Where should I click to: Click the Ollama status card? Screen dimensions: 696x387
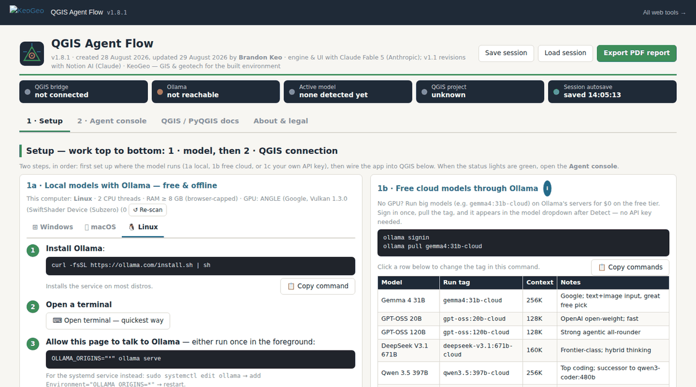pyautogui.click(x=216, y=92)
